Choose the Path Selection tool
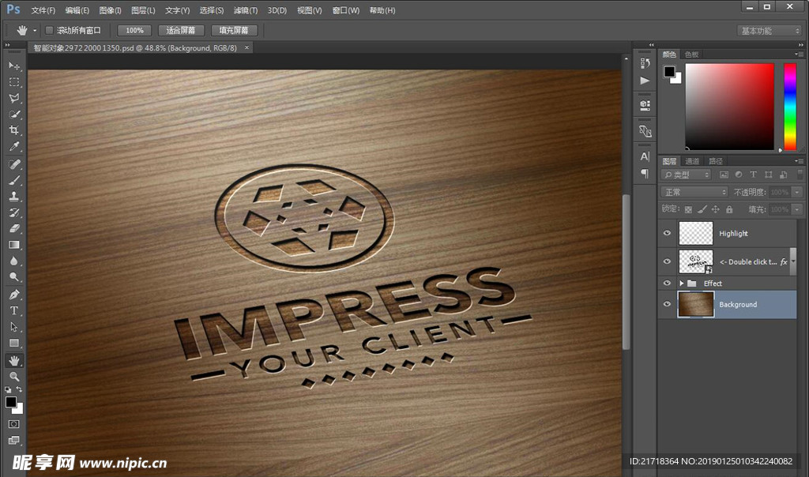The height and width of the screenshot is (477, 809). click(x=14, y=326)
